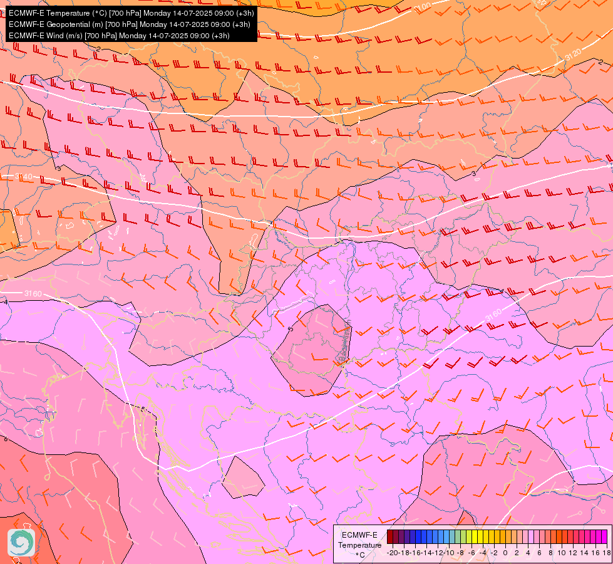The height and width of the screenshot is (564, 613).
Task: Click the °C unit label in the legend
Action: (359, 555)
